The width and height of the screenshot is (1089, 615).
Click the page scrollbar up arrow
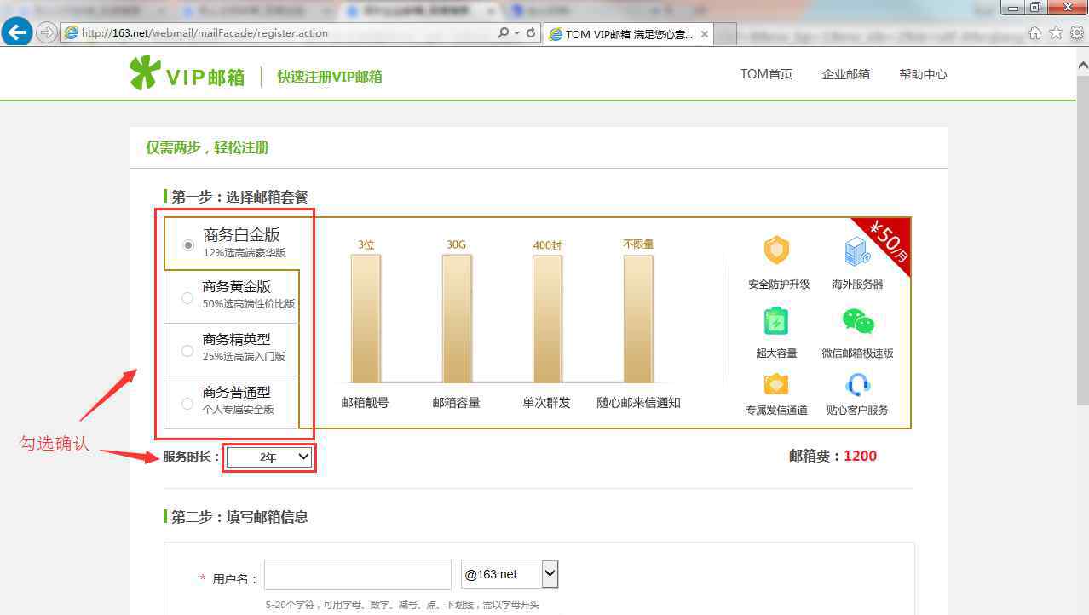(x=1082, y=65)
